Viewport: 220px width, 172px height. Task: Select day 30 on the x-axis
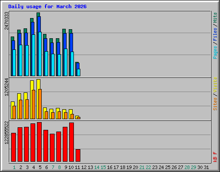click(x=200, y=167)
